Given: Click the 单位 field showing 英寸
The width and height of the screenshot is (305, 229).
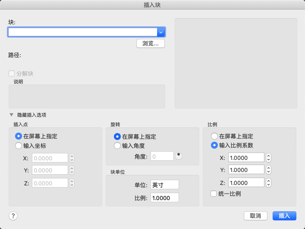Looking at the screenshot, I should tap(164, 184).
